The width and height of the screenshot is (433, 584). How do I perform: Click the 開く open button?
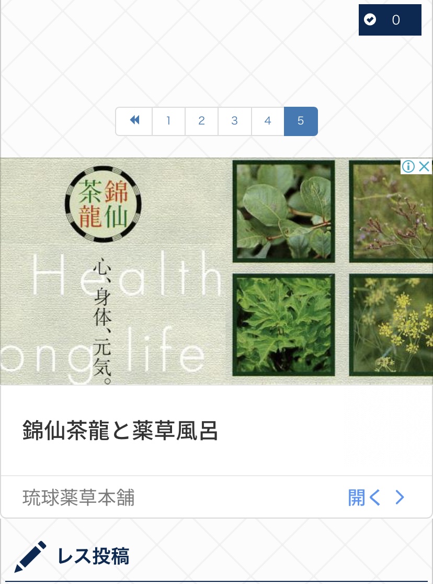pos(364,498)
